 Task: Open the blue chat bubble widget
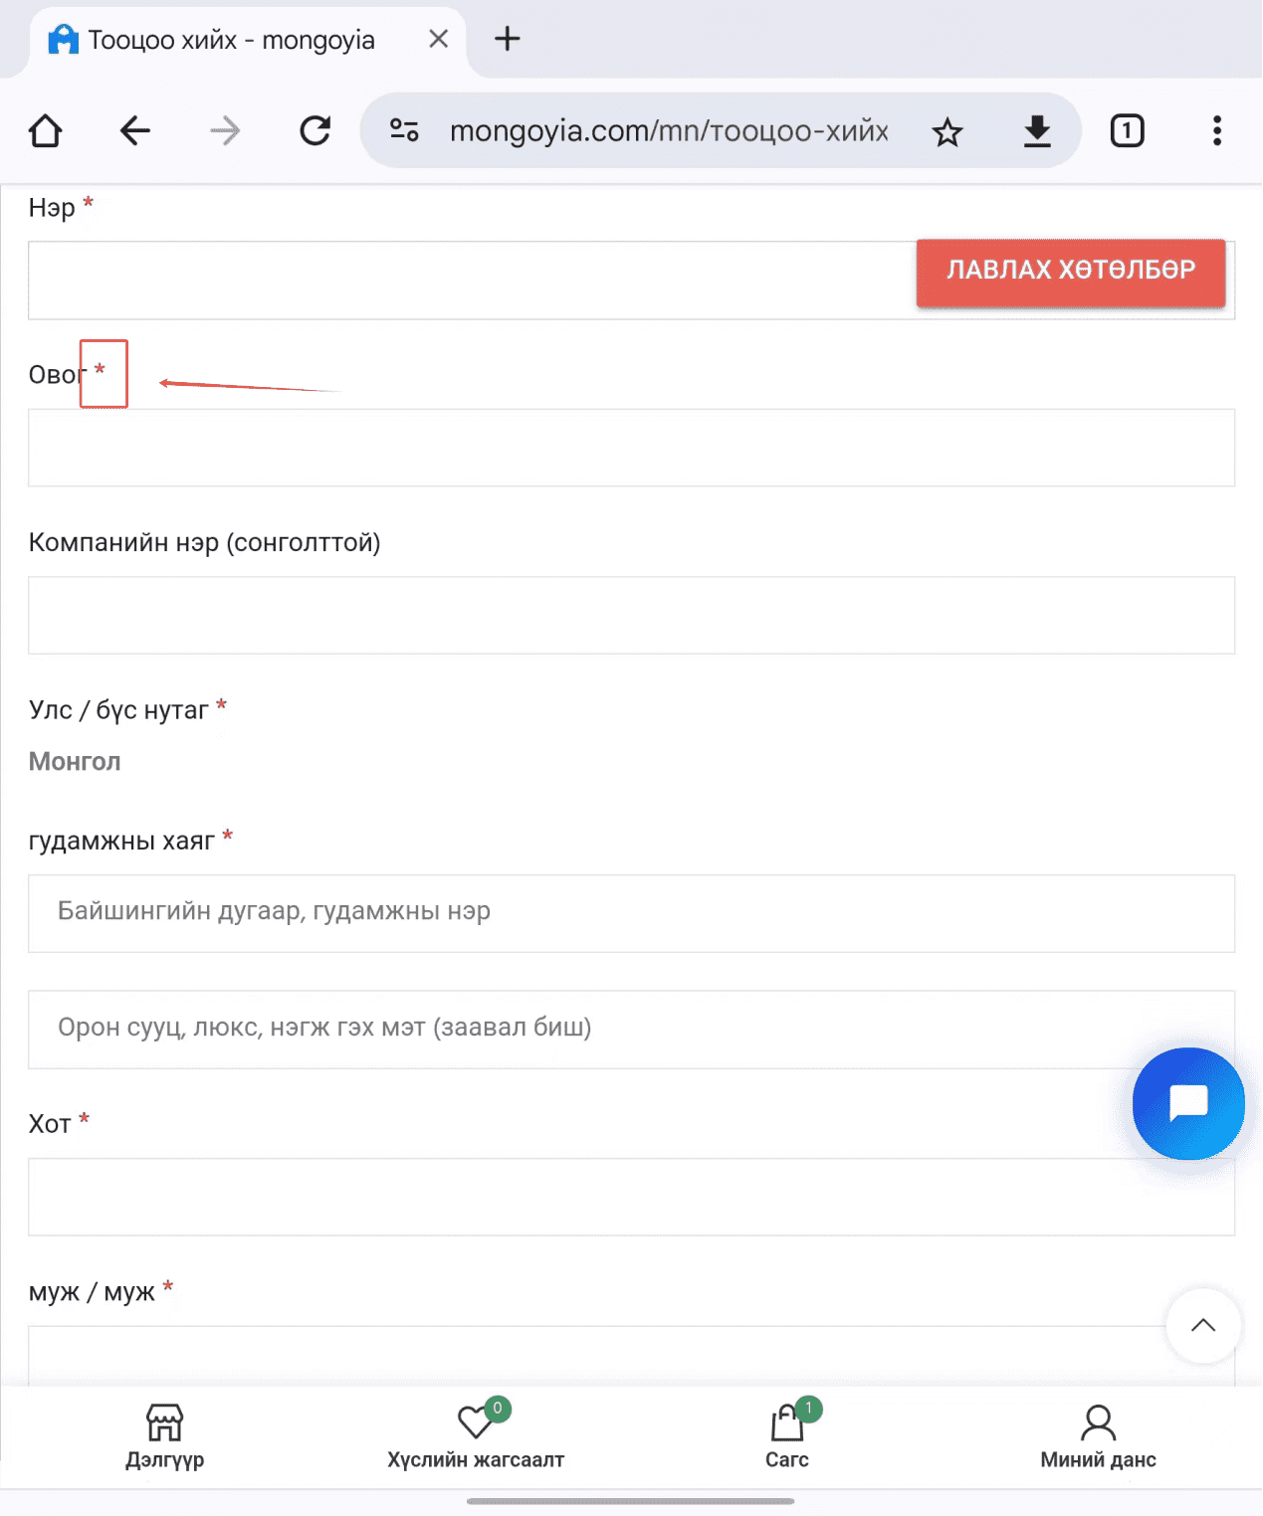[x=1188, y=1103]
